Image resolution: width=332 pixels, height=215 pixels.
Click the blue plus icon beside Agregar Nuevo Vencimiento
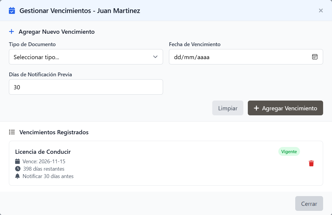[12, 32]
